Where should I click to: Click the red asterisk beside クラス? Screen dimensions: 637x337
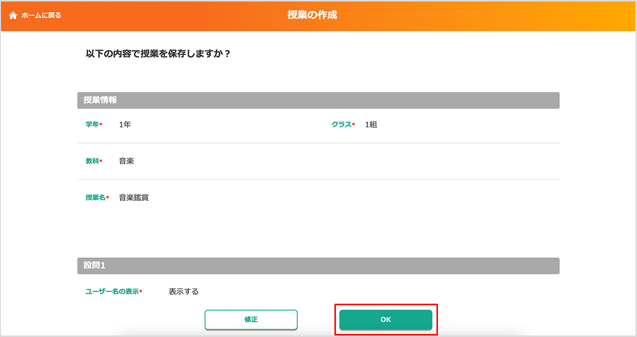click(354, 125)
